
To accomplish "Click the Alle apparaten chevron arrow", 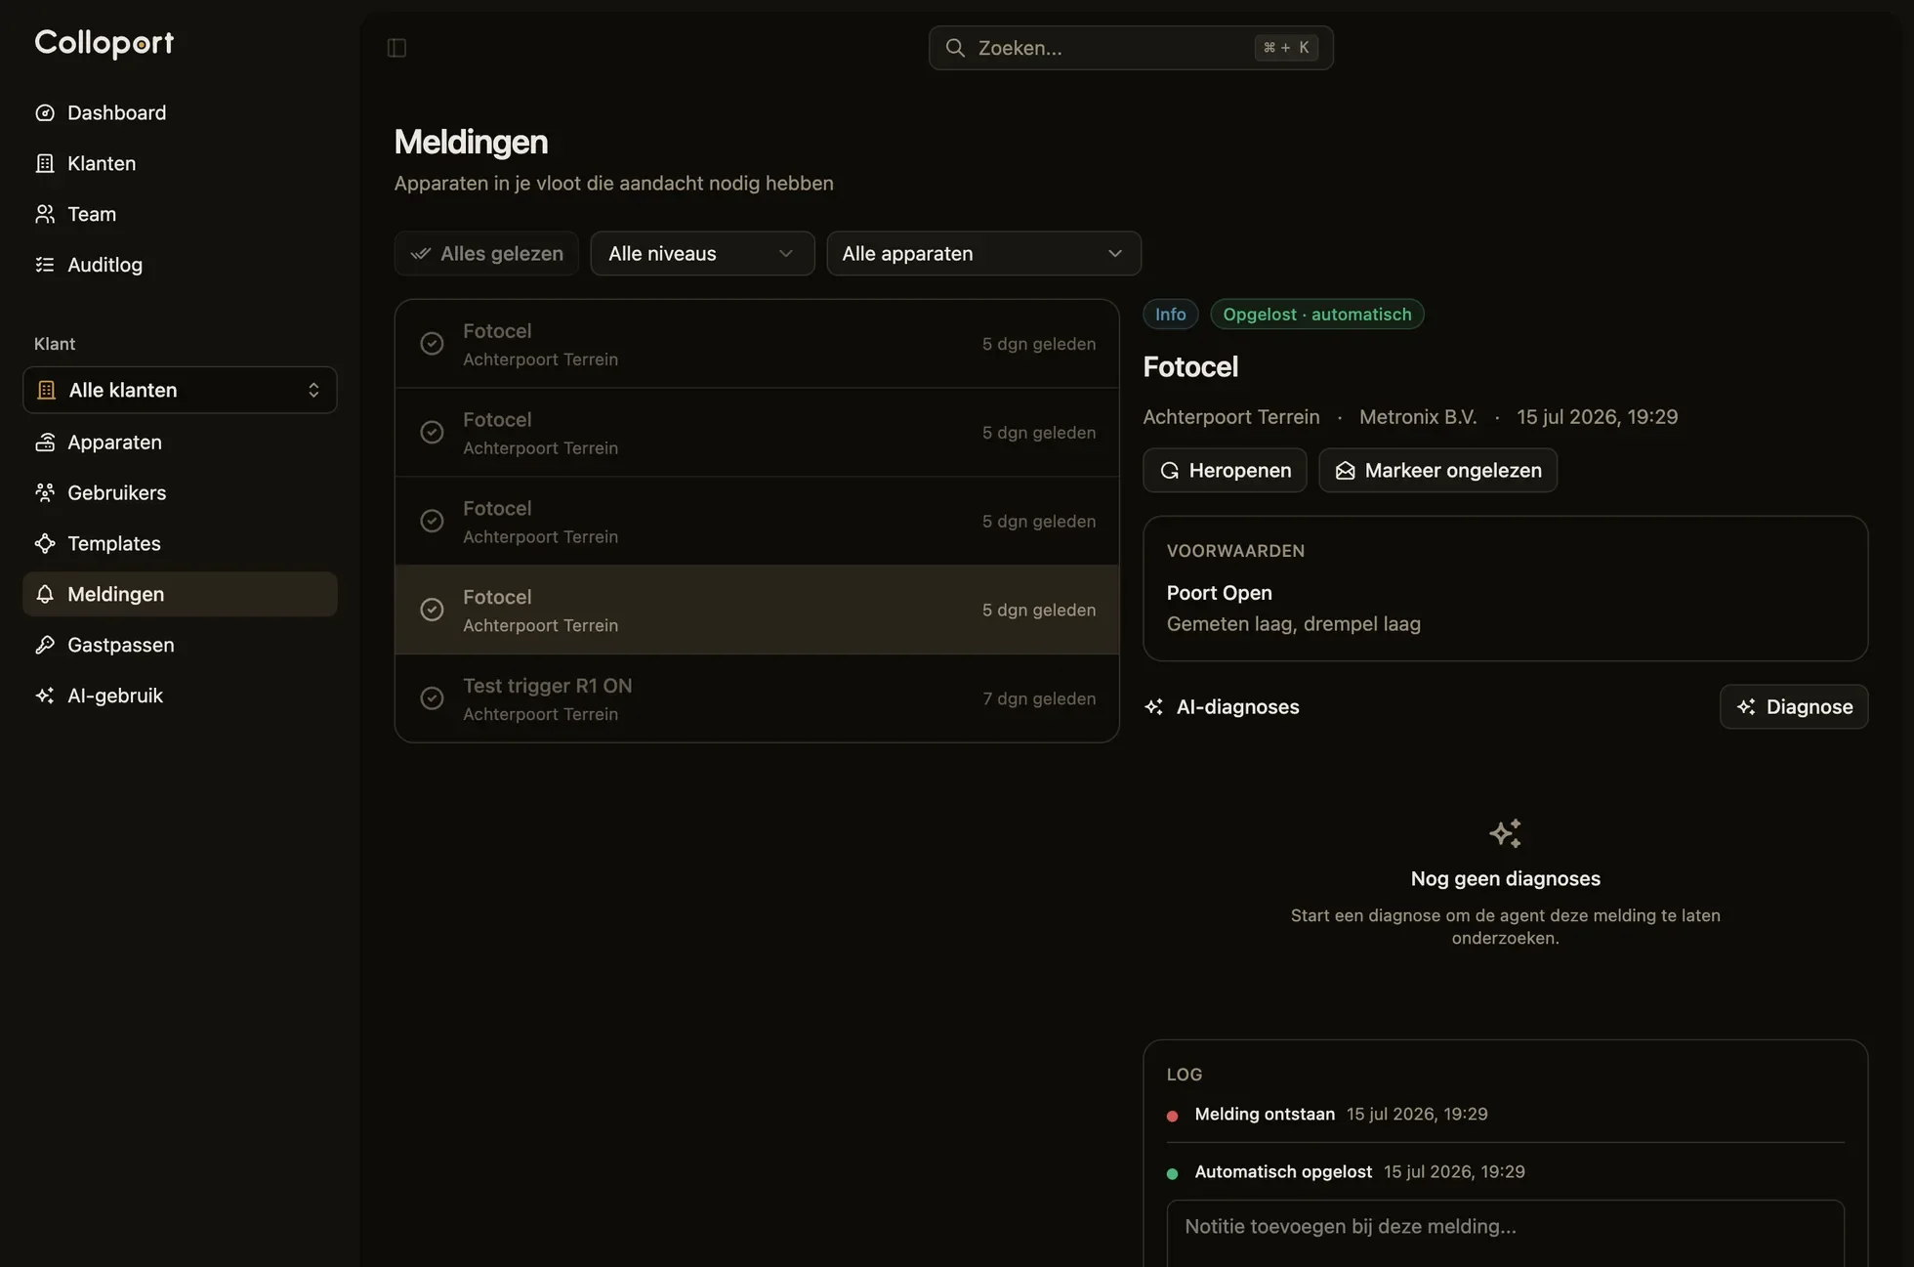I will [x=1115, y=254].
